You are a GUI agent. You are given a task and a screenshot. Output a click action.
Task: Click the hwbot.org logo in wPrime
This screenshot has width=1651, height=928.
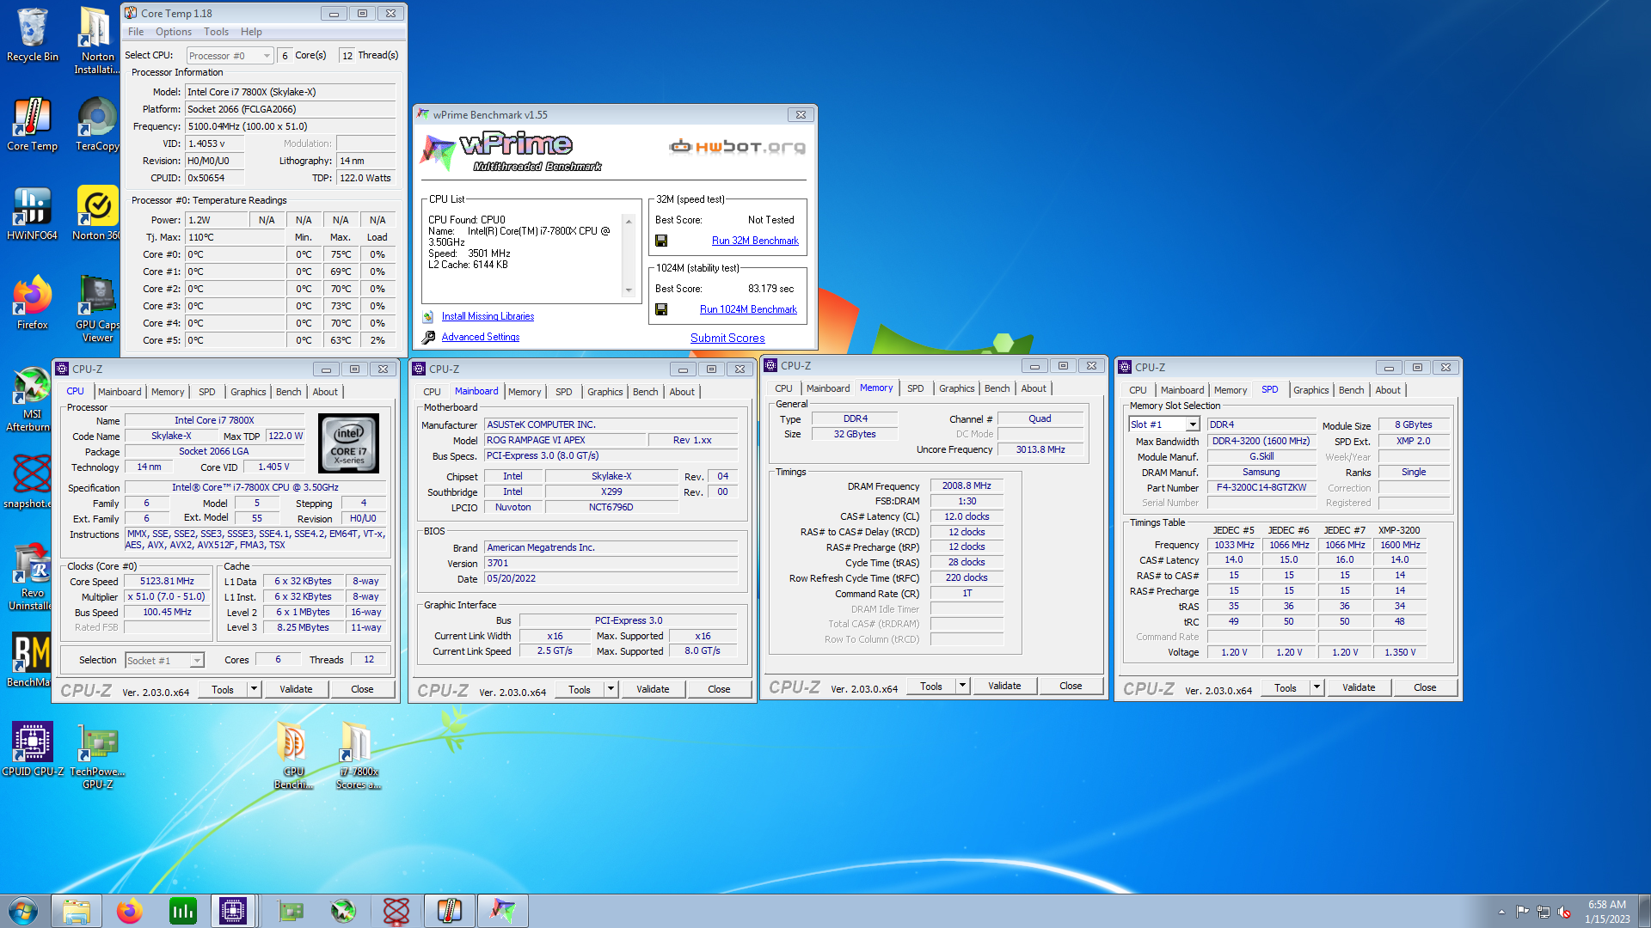738,146
